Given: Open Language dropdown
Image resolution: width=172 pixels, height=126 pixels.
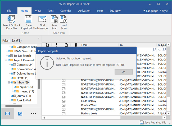Looking at the screenshot, I should tap(152, 11).
